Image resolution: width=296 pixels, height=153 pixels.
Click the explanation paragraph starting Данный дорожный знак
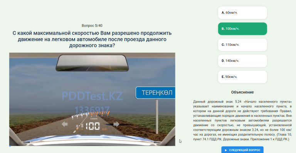pos(242,121)
